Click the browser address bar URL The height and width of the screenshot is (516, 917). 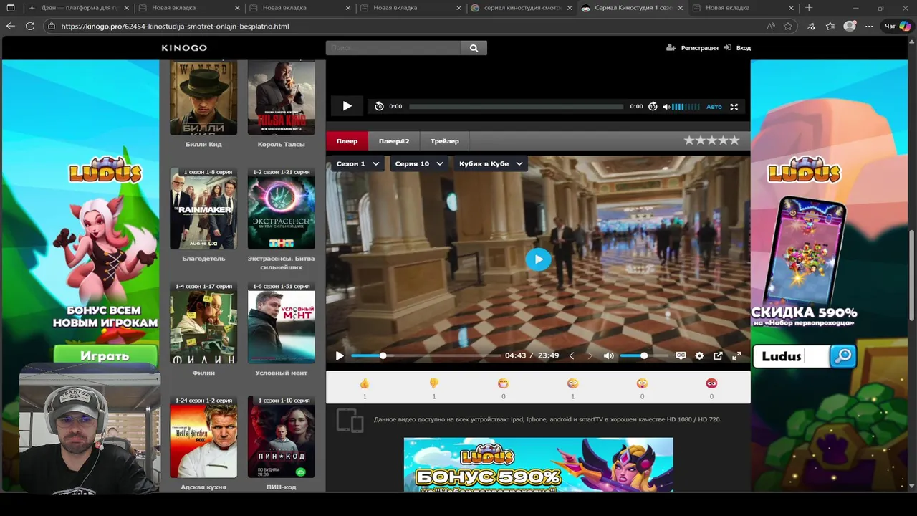coord(175,26)
